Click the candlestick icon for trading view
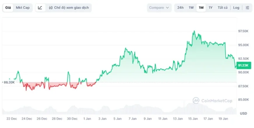 click(x=51, y=8)
